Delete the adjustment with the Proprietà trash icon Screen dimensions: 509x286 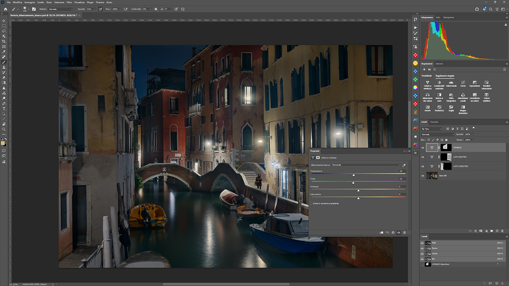click(404, 232)
